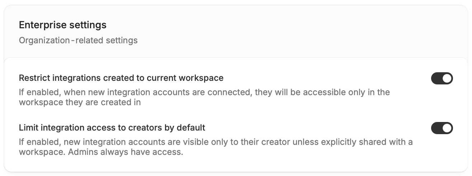
Task: Click the Enterprise settings heading
Action: point(63,25)
